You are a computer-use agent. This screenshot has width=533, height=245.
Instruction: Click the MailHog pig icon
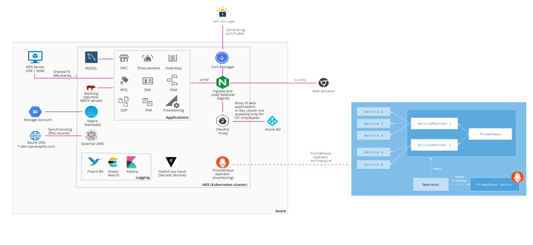coord(91,88)
